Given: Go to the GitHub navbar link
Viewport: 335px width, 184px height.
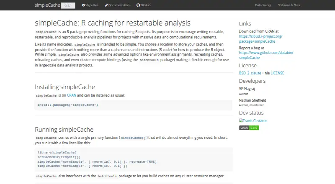Looking at the screenshot, I should point(143,5).
